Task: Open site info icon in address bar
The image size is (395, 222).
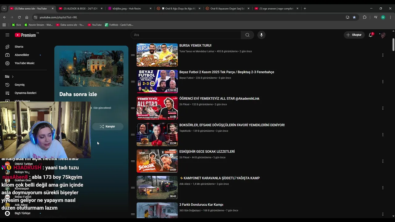Action: (x=35, y=17)
